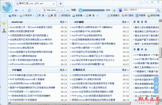Click the blue 分享 share side tab
162x105 pixels.
pos(156,85)
